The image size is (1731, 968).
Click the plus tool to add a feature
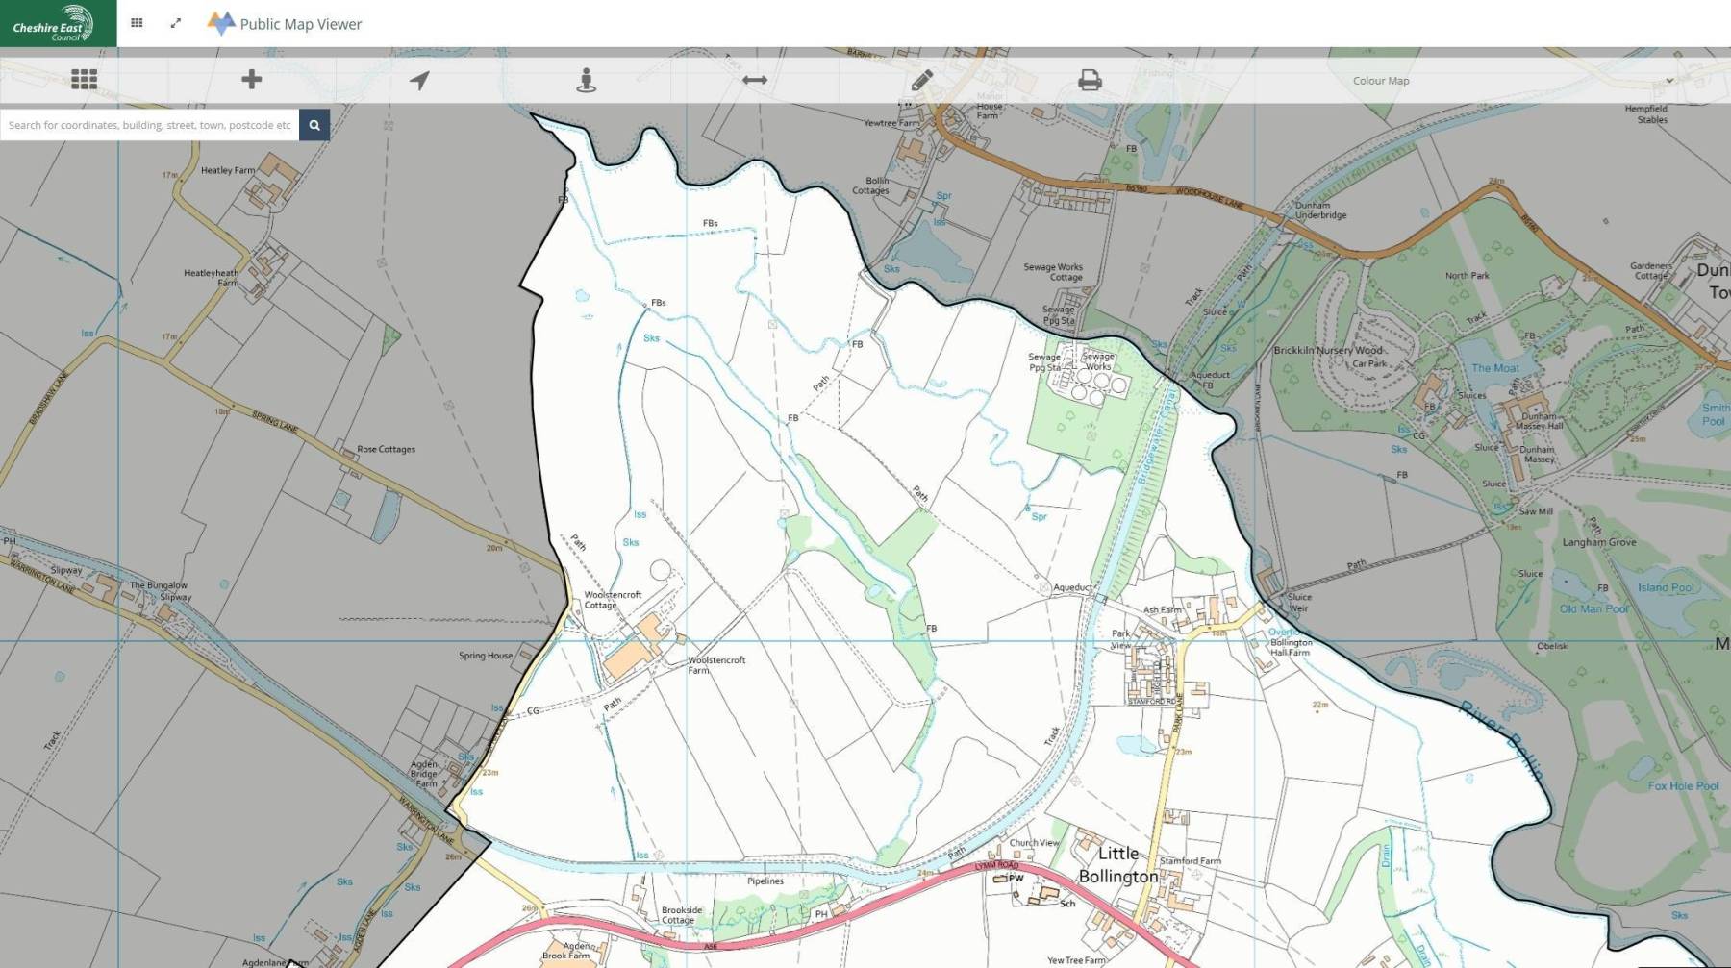pyautogui.click(x=251, y=80)
